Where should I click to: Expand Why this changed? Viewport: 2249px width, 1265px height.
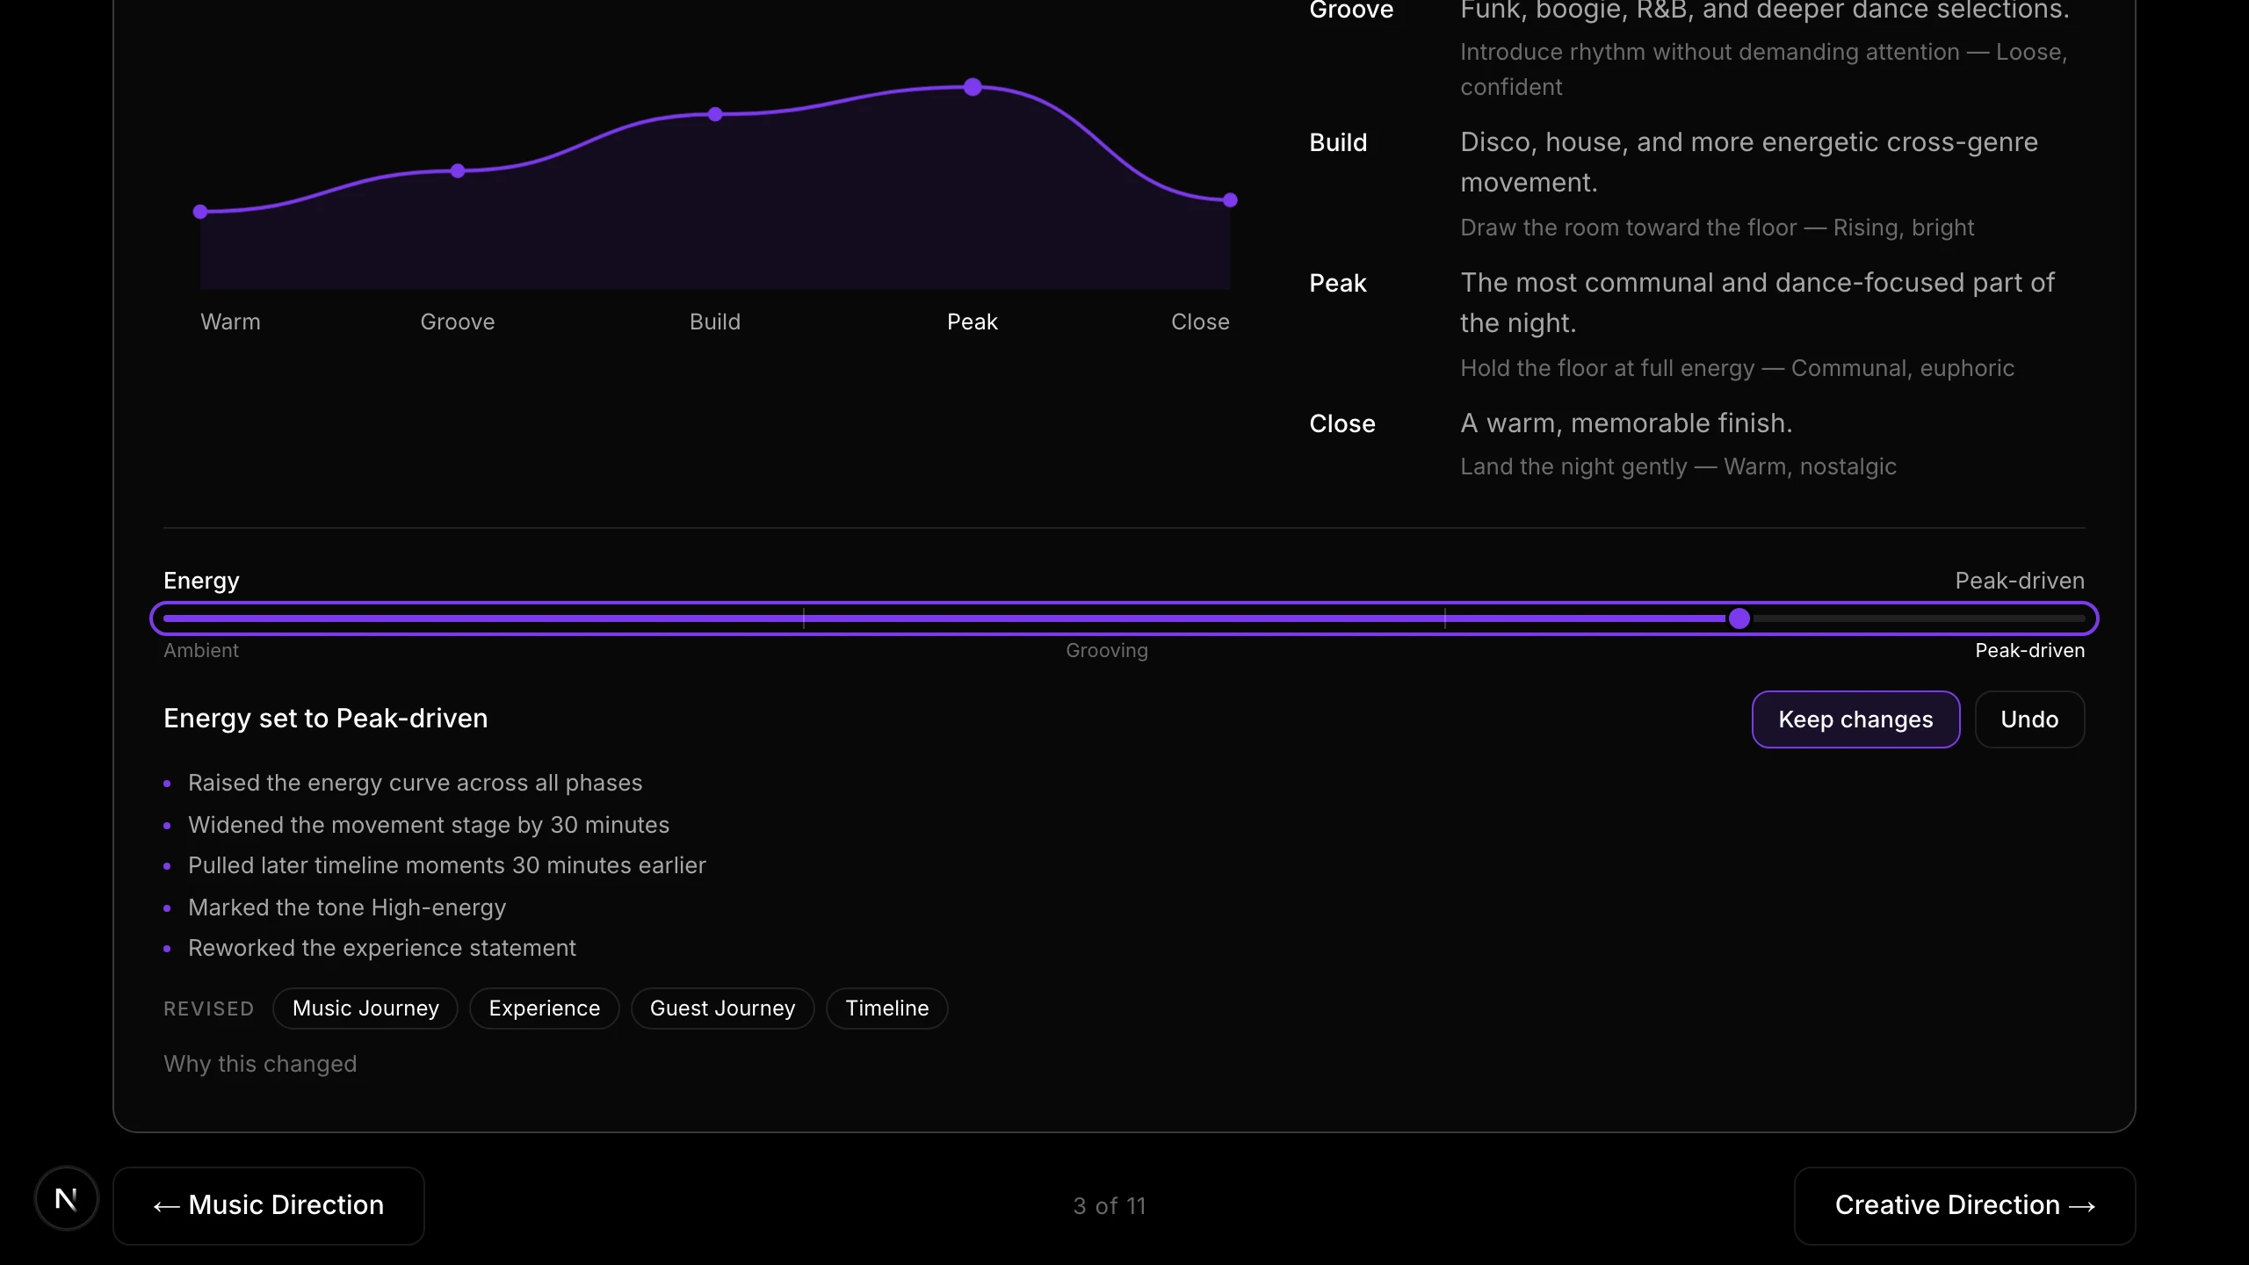pos(260,1064)
